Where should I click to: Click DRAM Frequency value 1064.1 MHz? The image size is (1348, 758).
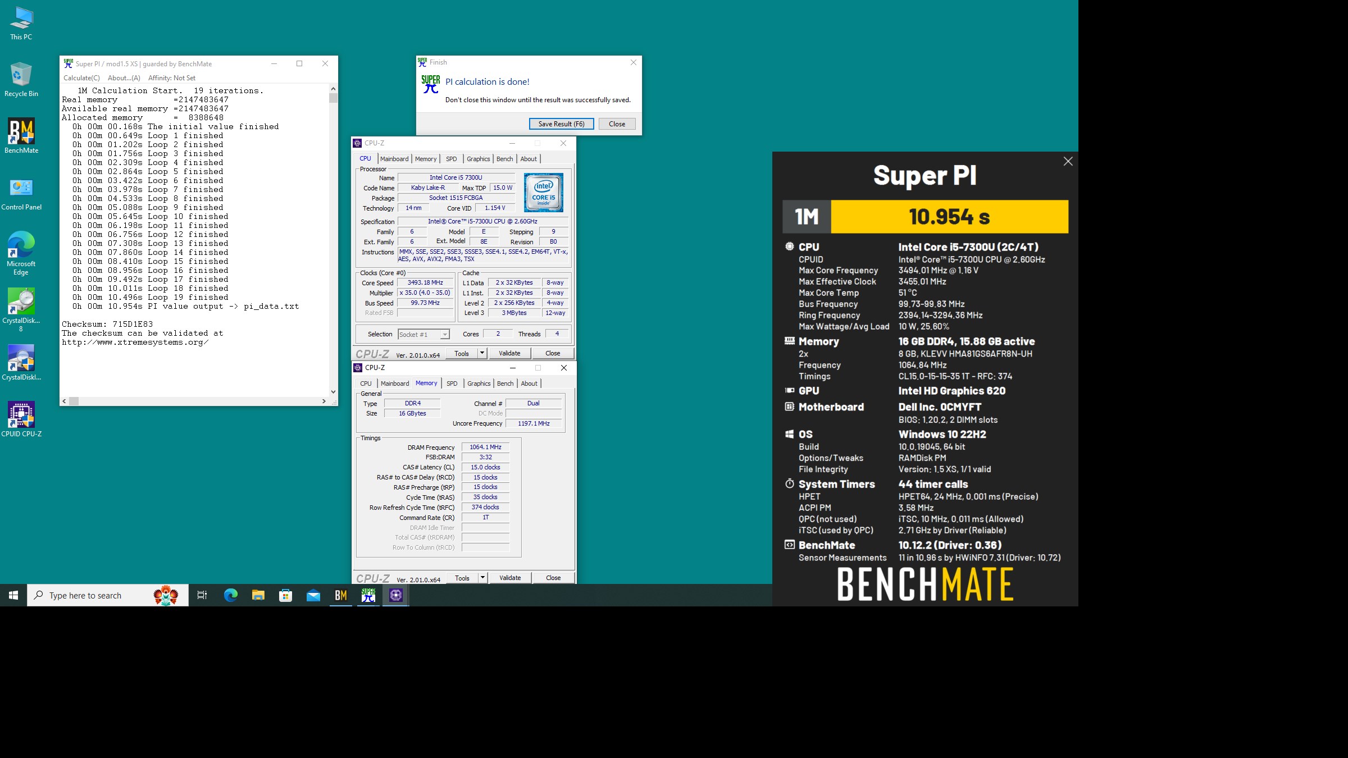coord(485,448)
